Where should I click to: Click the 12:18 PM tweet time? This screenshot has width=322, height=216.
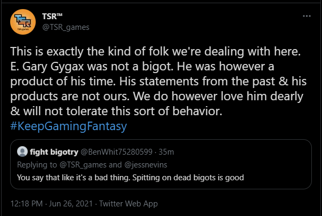tap(27, 203)
